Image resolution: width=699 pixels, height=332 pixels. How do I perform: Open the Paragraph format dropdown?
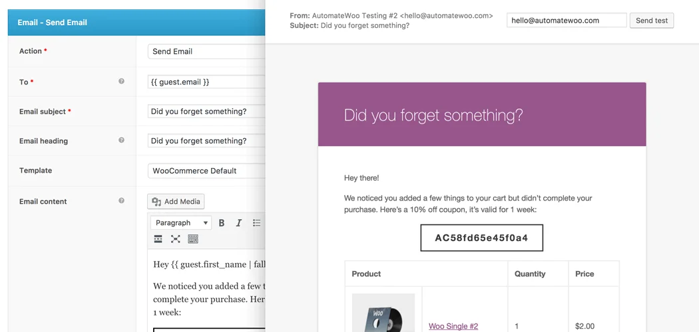[181, 223]
